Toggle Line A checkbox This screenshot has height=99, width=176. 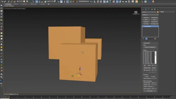[145, 76]
